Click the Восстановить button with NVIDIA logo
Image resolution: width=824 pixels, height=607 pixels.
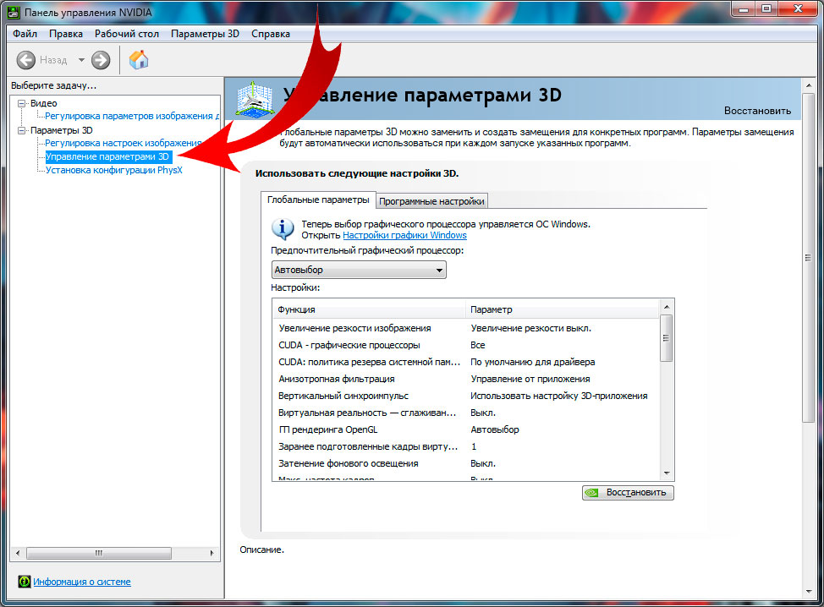[x=628, y=492]
